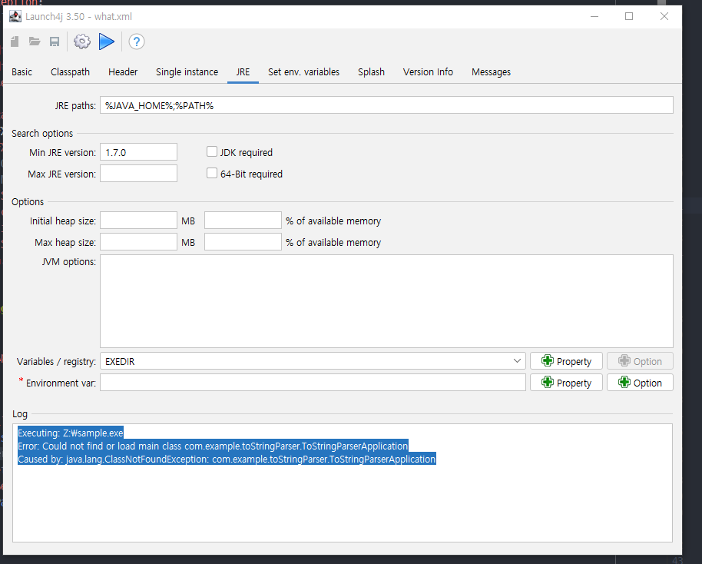Click the Launch4j app icon in title bar
Image resolution: width=702 pixels, height=564 pixels.
[15, 17]
